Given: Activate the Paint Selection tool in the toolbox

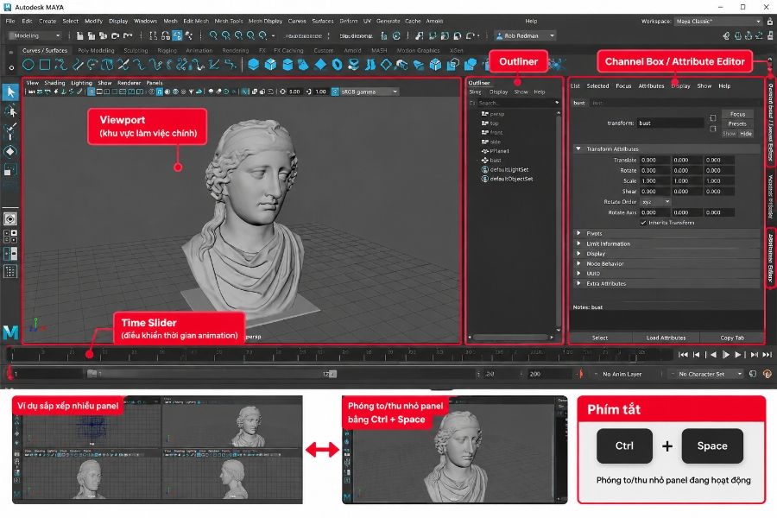Looking at the screenshot, I should pyautogui.click(x=10, y=130).
